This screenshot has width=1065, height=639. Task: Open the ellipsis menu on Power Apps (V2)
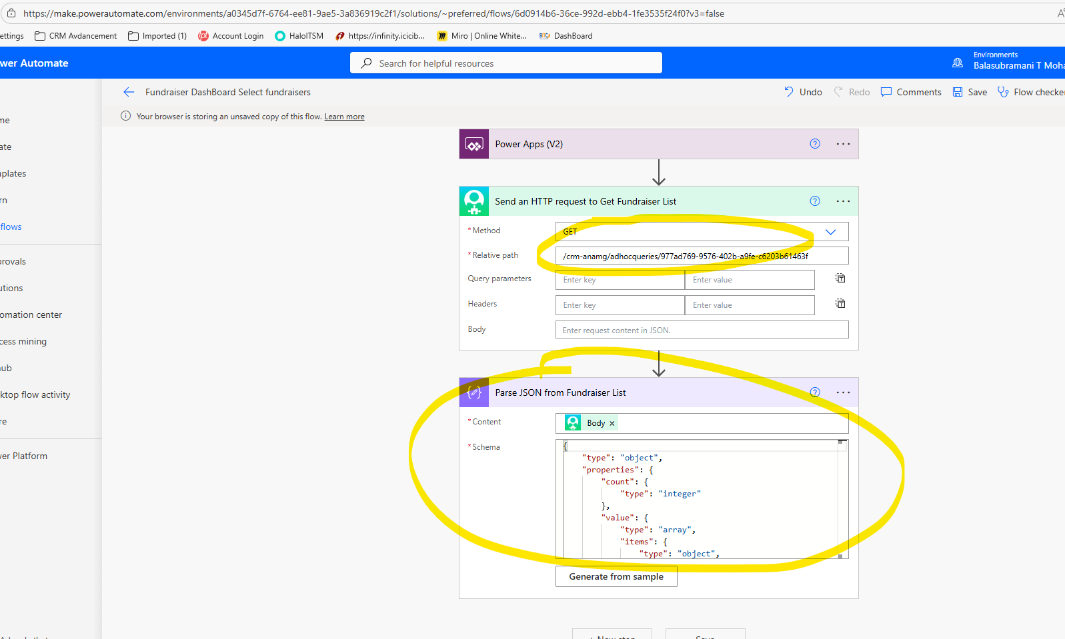tap(843, 144)
